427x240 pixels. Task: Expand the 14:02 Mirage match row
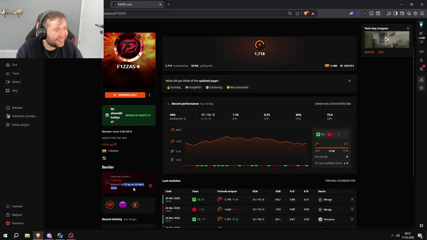[x=352, y=209]
